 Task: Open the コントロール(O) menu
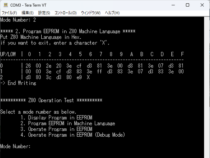[66, 13]
